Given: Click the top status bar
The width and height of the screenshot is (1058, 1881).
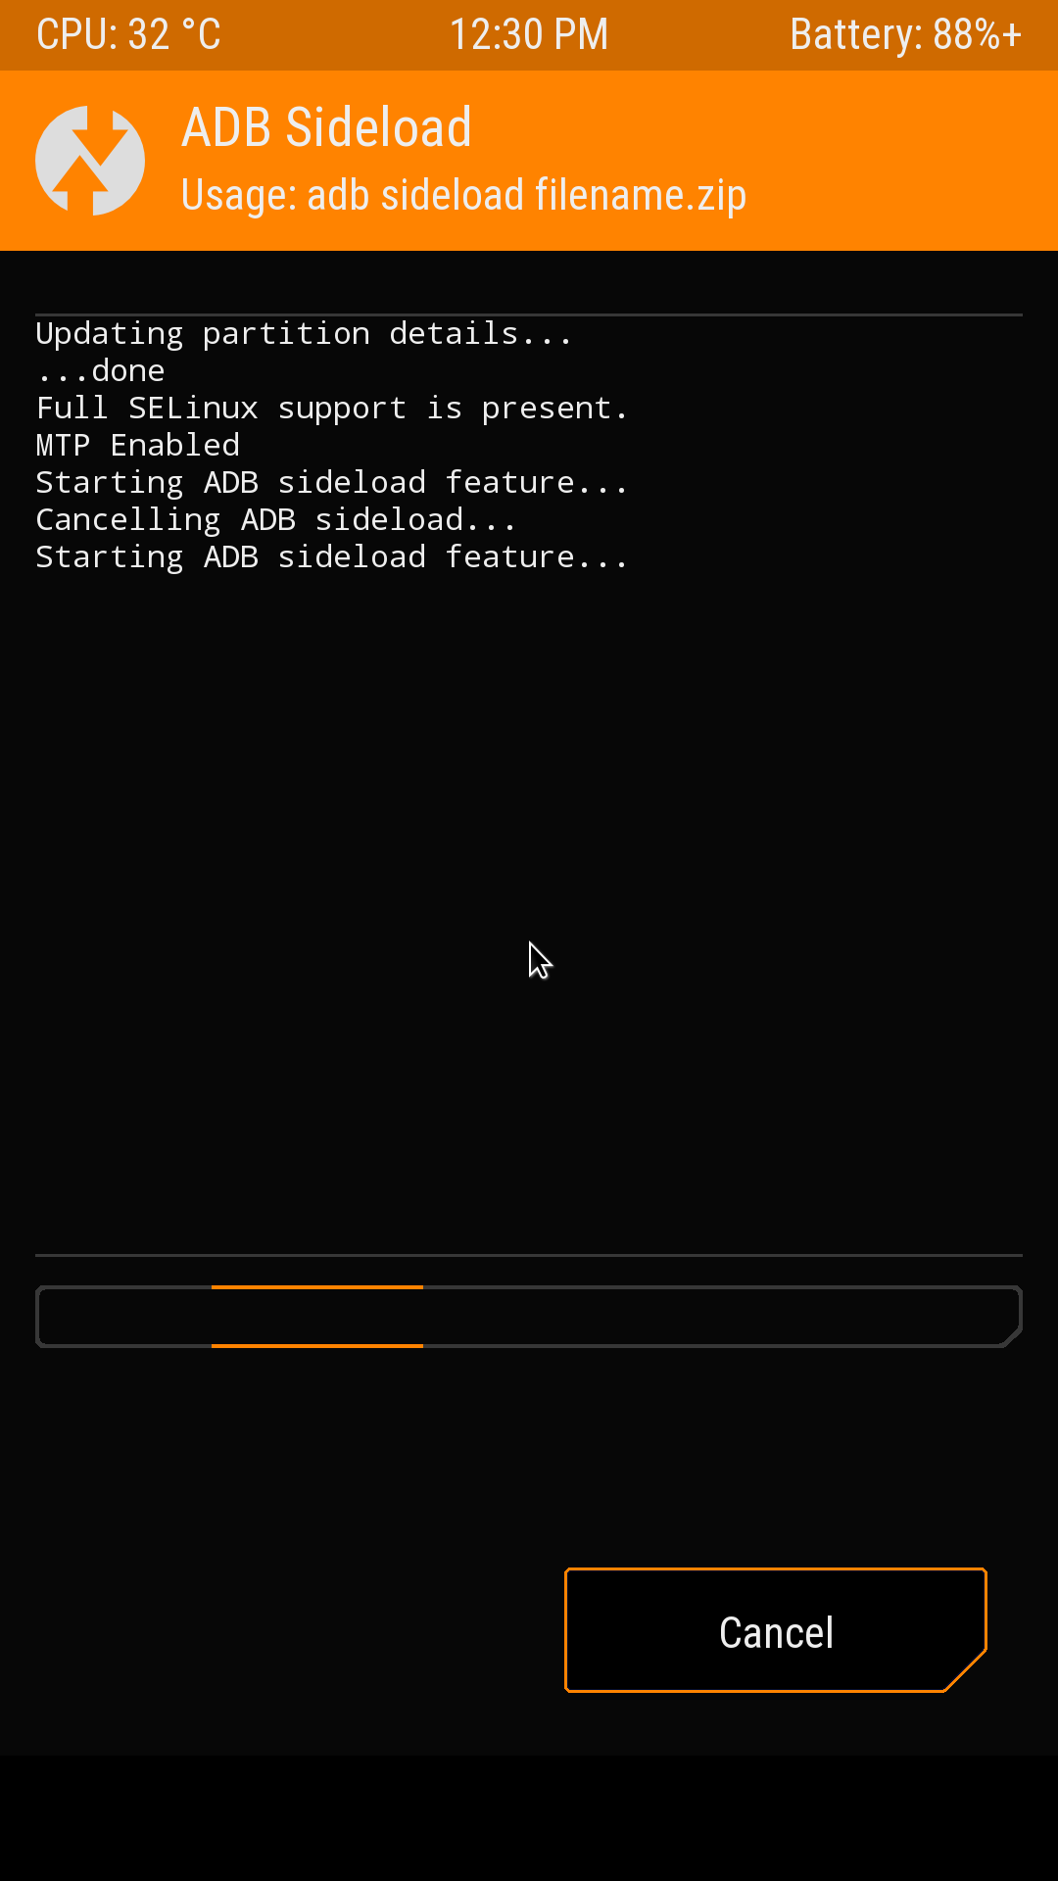Looking at the screenshot, I should pos(529,35).
